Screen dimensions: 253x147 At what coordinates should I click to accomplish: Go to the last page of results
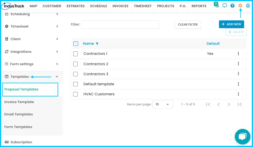[x=239, y=105]
